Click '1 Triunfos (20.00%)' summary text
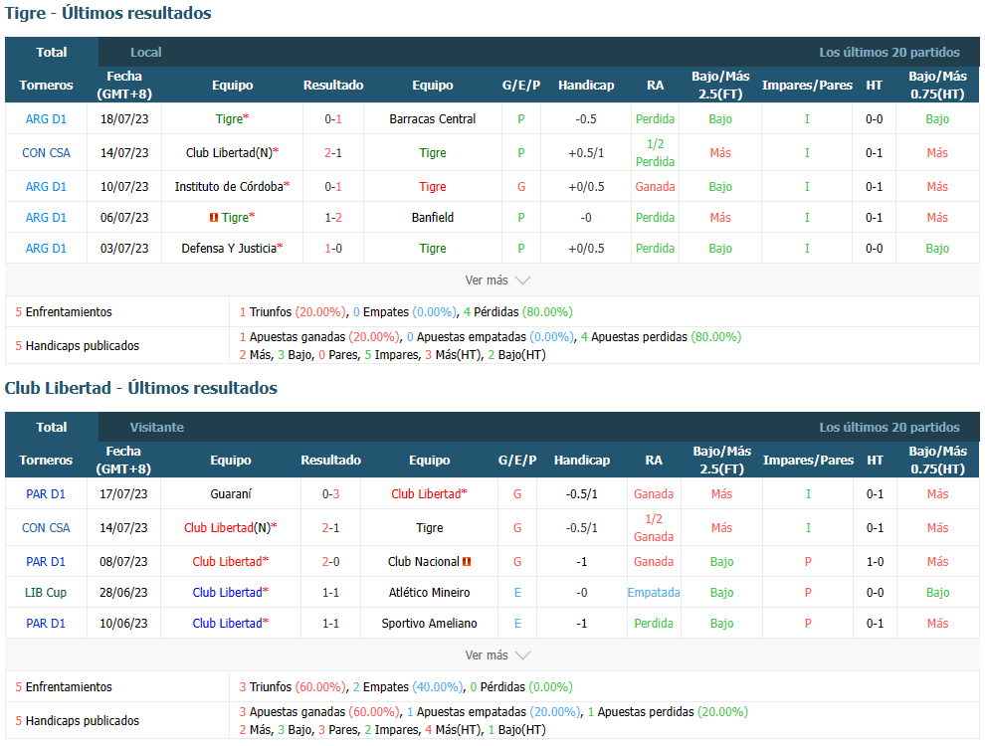The image size is (985, 746). pos(293,311)
